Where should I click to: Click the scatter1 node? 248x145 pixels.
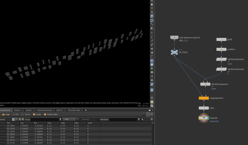221,49
